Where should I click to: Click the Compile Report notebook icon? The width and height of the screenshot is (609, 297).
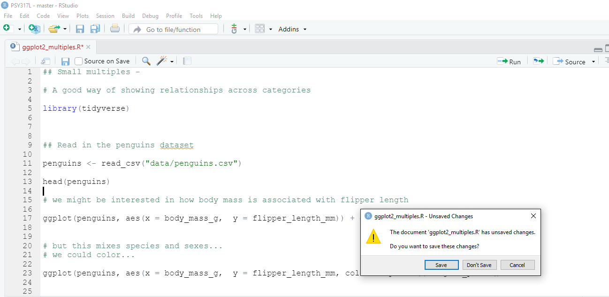187,61
